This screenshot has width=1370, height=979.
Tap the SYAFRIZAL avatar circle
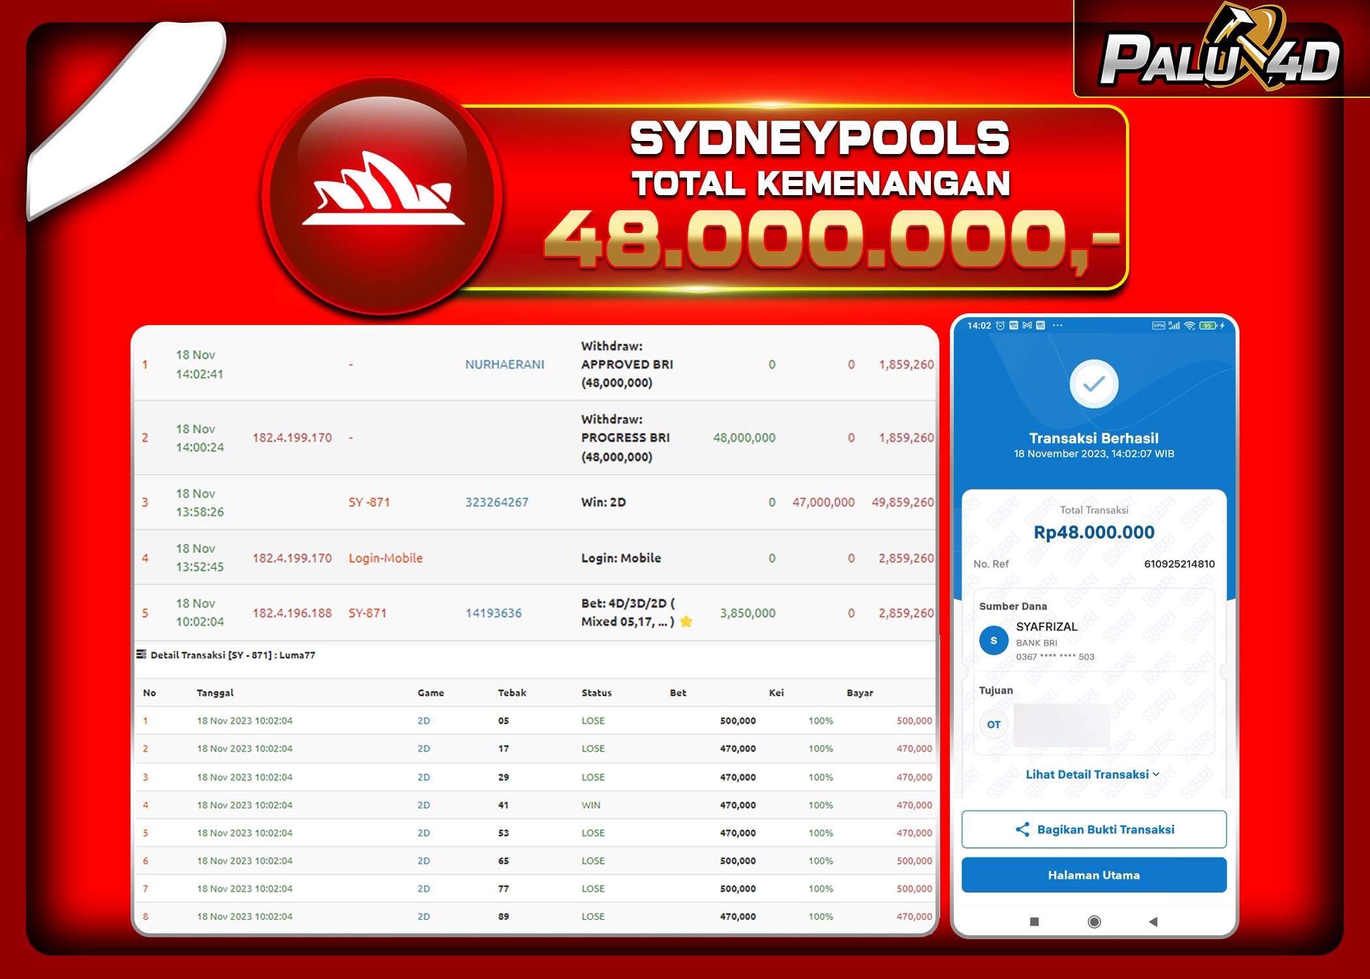pyautogui.click(x=994, y=641)
